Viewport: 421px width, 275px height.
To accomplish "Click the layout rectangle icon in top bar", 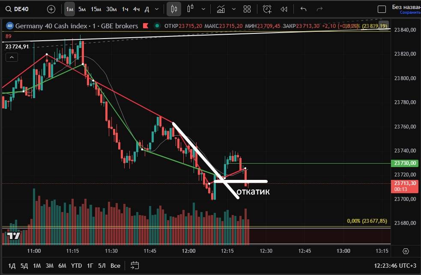I will [x=381, y=9].
